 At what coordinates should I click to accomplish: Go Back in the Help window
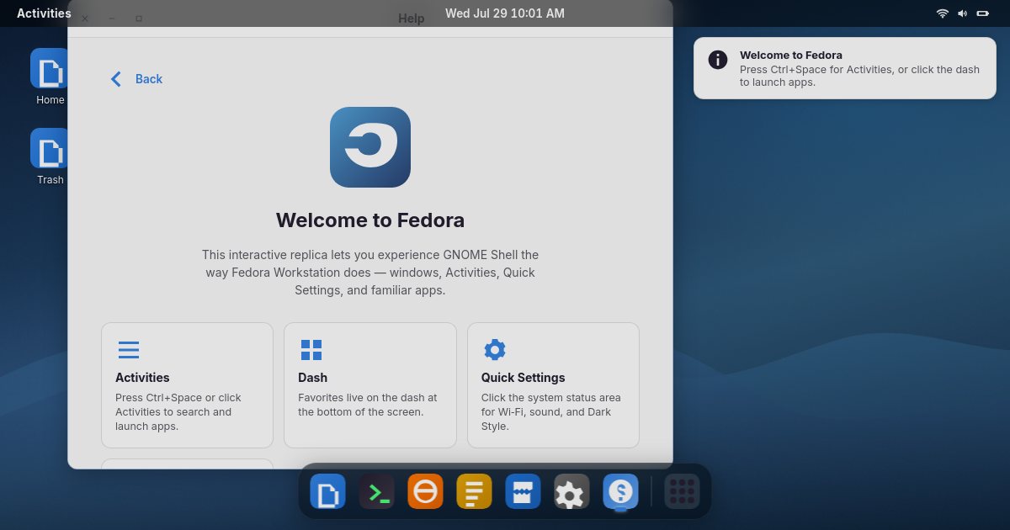pyautogui.click(x=136, y=79)
